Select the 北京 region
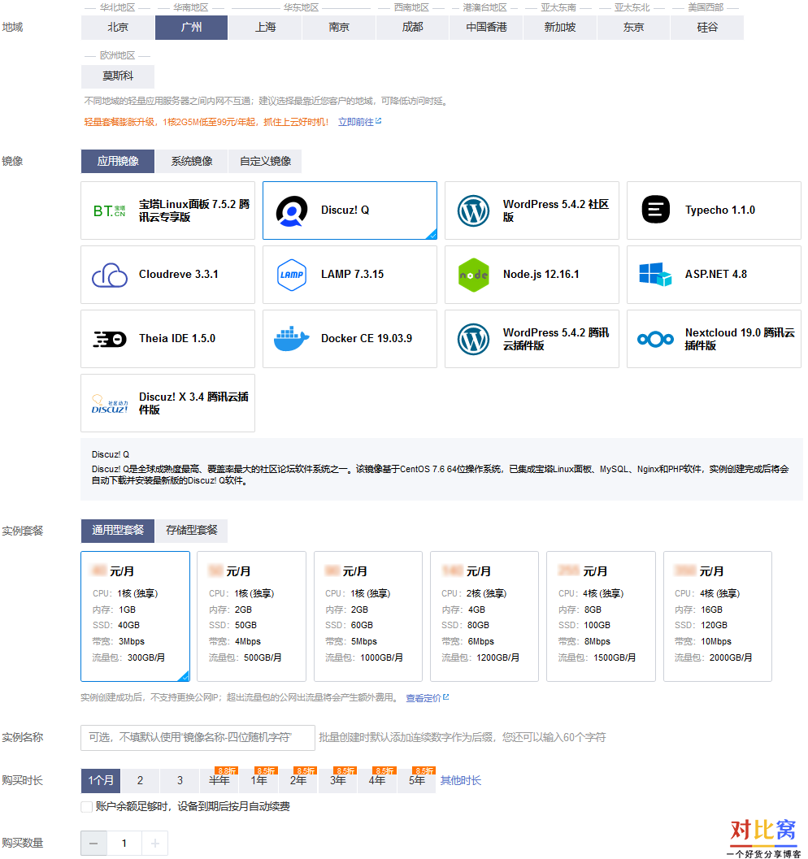Image resolution: width=808 pixels, height=859 pixels. (x=118, y=28)
